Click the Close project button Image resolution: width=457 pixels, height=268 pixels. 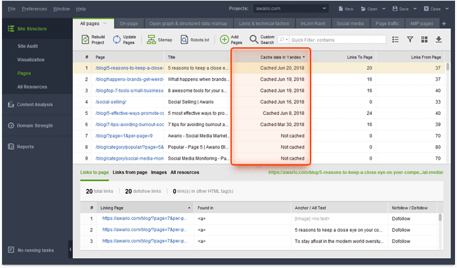[x=432, y=9]
